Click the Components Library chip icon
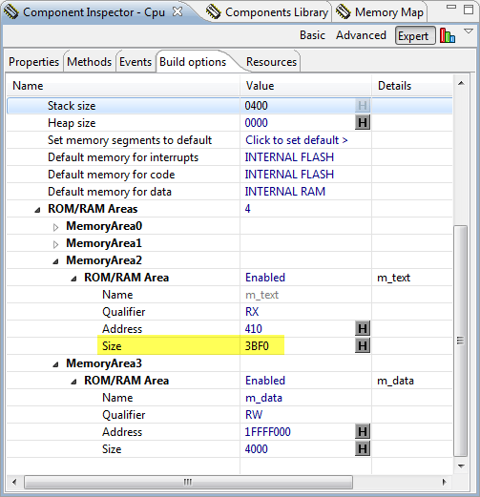This screenshot has height=497, width=480. pyautogui.click(x=213, y=12)
